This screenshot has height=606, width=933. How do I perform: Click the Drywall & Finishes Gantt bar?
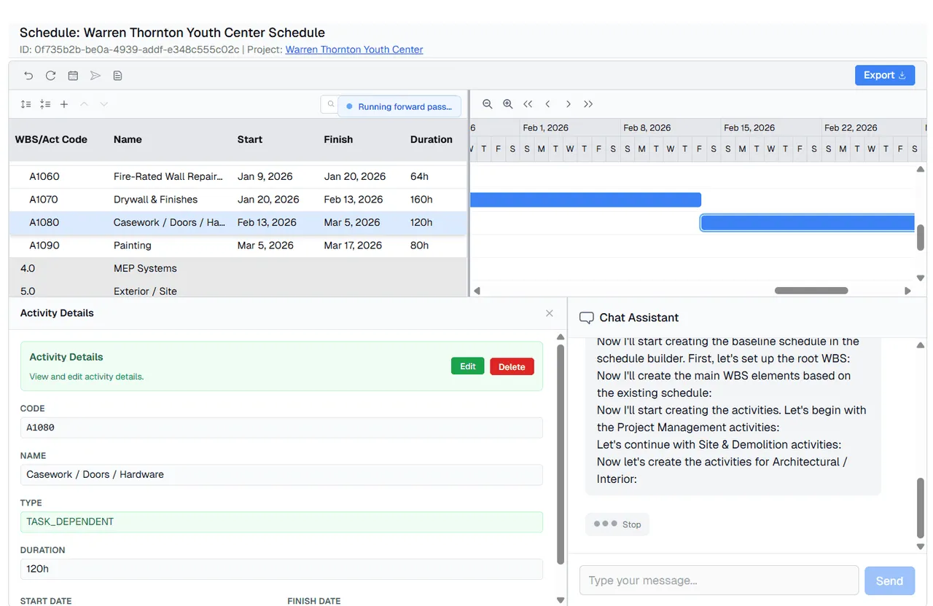585,200
